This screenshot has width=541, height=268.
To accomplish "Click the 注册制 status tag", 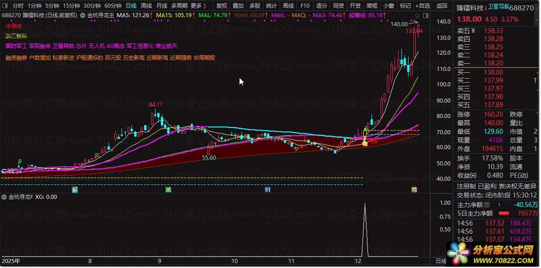I will point(466,186).
